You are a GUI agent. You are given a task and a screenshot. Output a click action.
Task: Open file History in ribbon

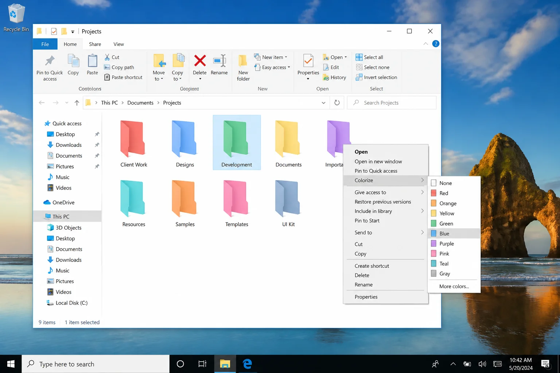(x=334, y=77)
